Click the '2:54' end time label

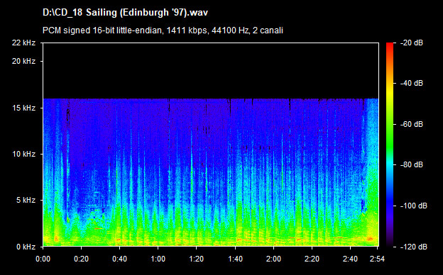[377, 259]
